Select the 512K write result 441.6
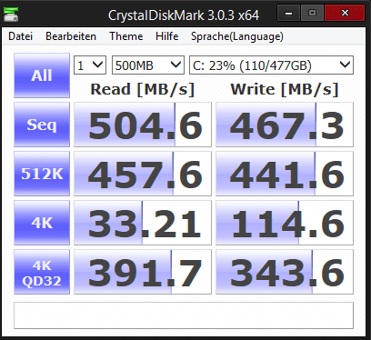 [285, 174]
